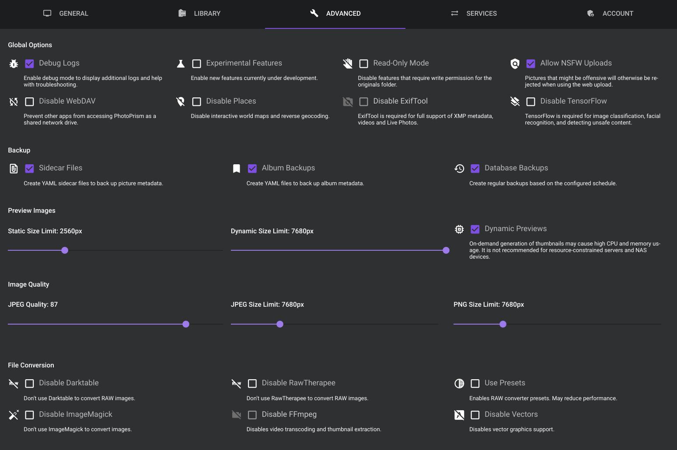Check the Disable Darktable box
677x450 pixels.
[29, 384]
